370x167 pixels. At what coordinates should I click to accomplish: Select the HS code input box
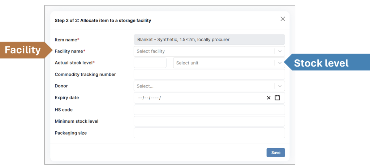[x=209, y=110]
